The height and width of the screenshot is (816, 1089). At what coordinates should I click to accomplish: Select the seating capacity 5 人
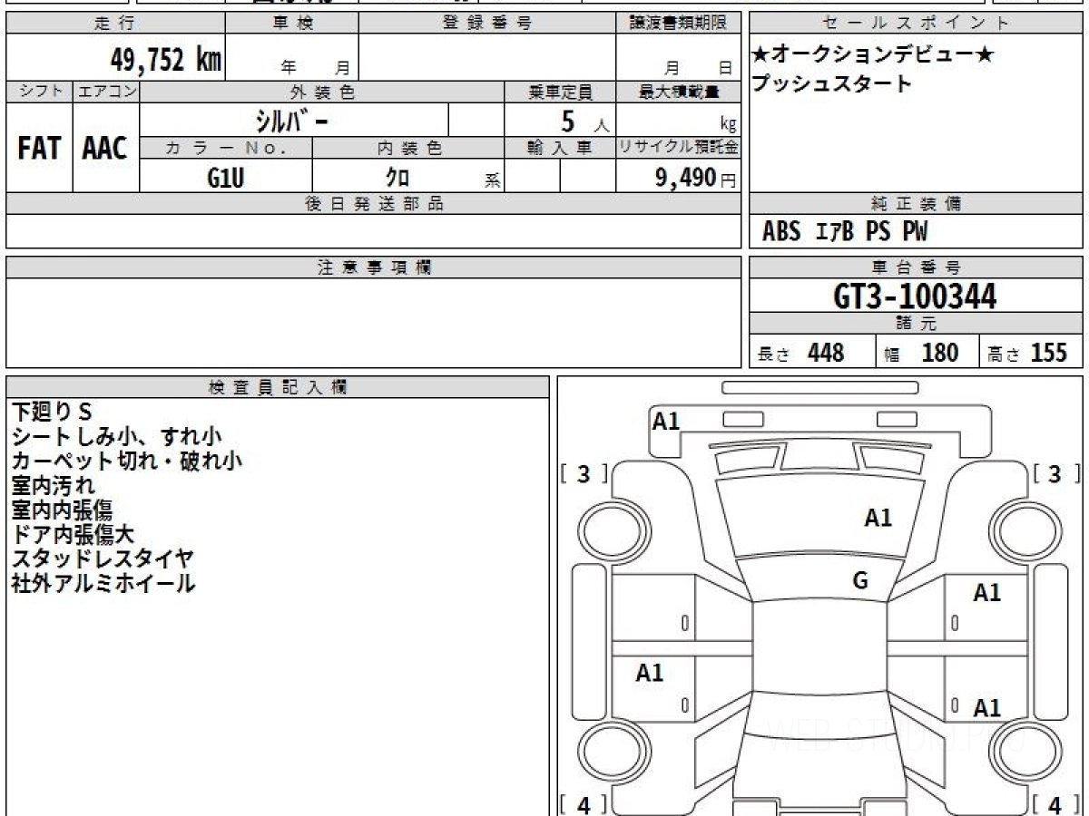click(x=584, y=121)
